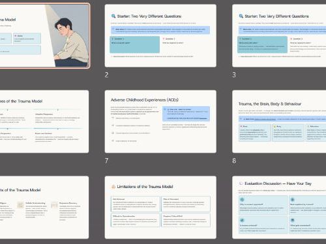Open the 'Features of the Trauma Model' slide thumbnail
The width and height of the screenshot is (326, 244).
coord(44,122)
